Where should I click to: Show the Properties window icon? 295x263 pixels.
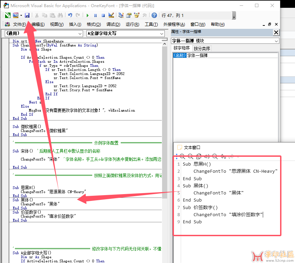point(129,15)
